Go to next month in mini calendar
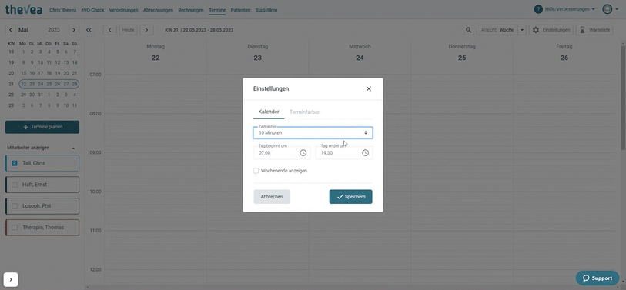The image size is (626, 290). point(73,30)
